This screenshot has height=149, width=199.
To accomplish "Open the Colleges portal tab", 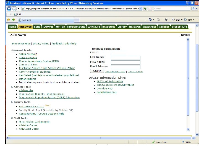I will tap(164, 26).
